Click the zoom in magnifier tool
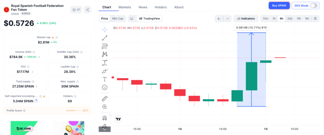 (x=104, y=107)
